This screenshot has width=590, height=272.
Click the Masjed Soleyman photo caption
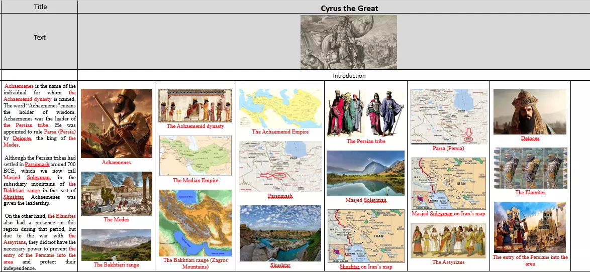pyautogui.click(x=366, y=200)
